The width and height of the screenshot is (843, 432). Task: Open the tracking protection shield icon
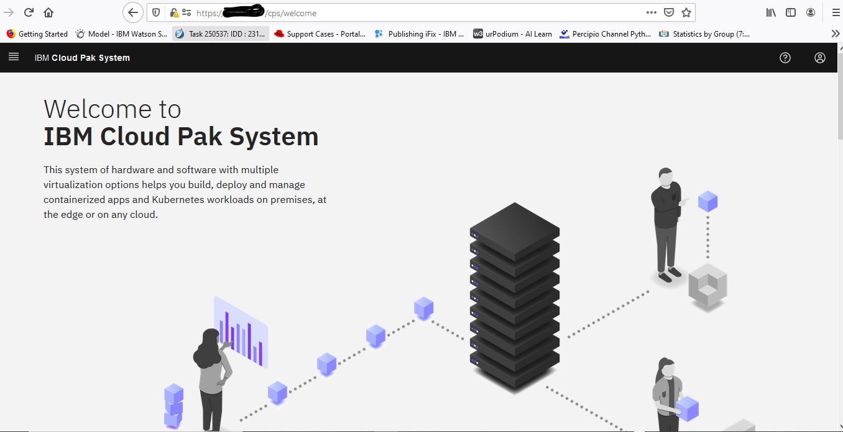tap(156, 12)
